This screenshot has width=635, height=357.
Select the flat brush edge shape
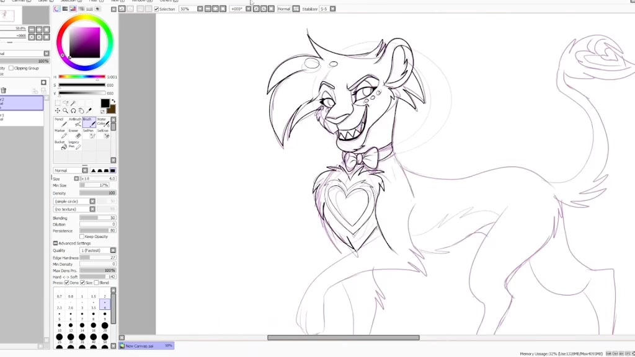coord(113,170)
